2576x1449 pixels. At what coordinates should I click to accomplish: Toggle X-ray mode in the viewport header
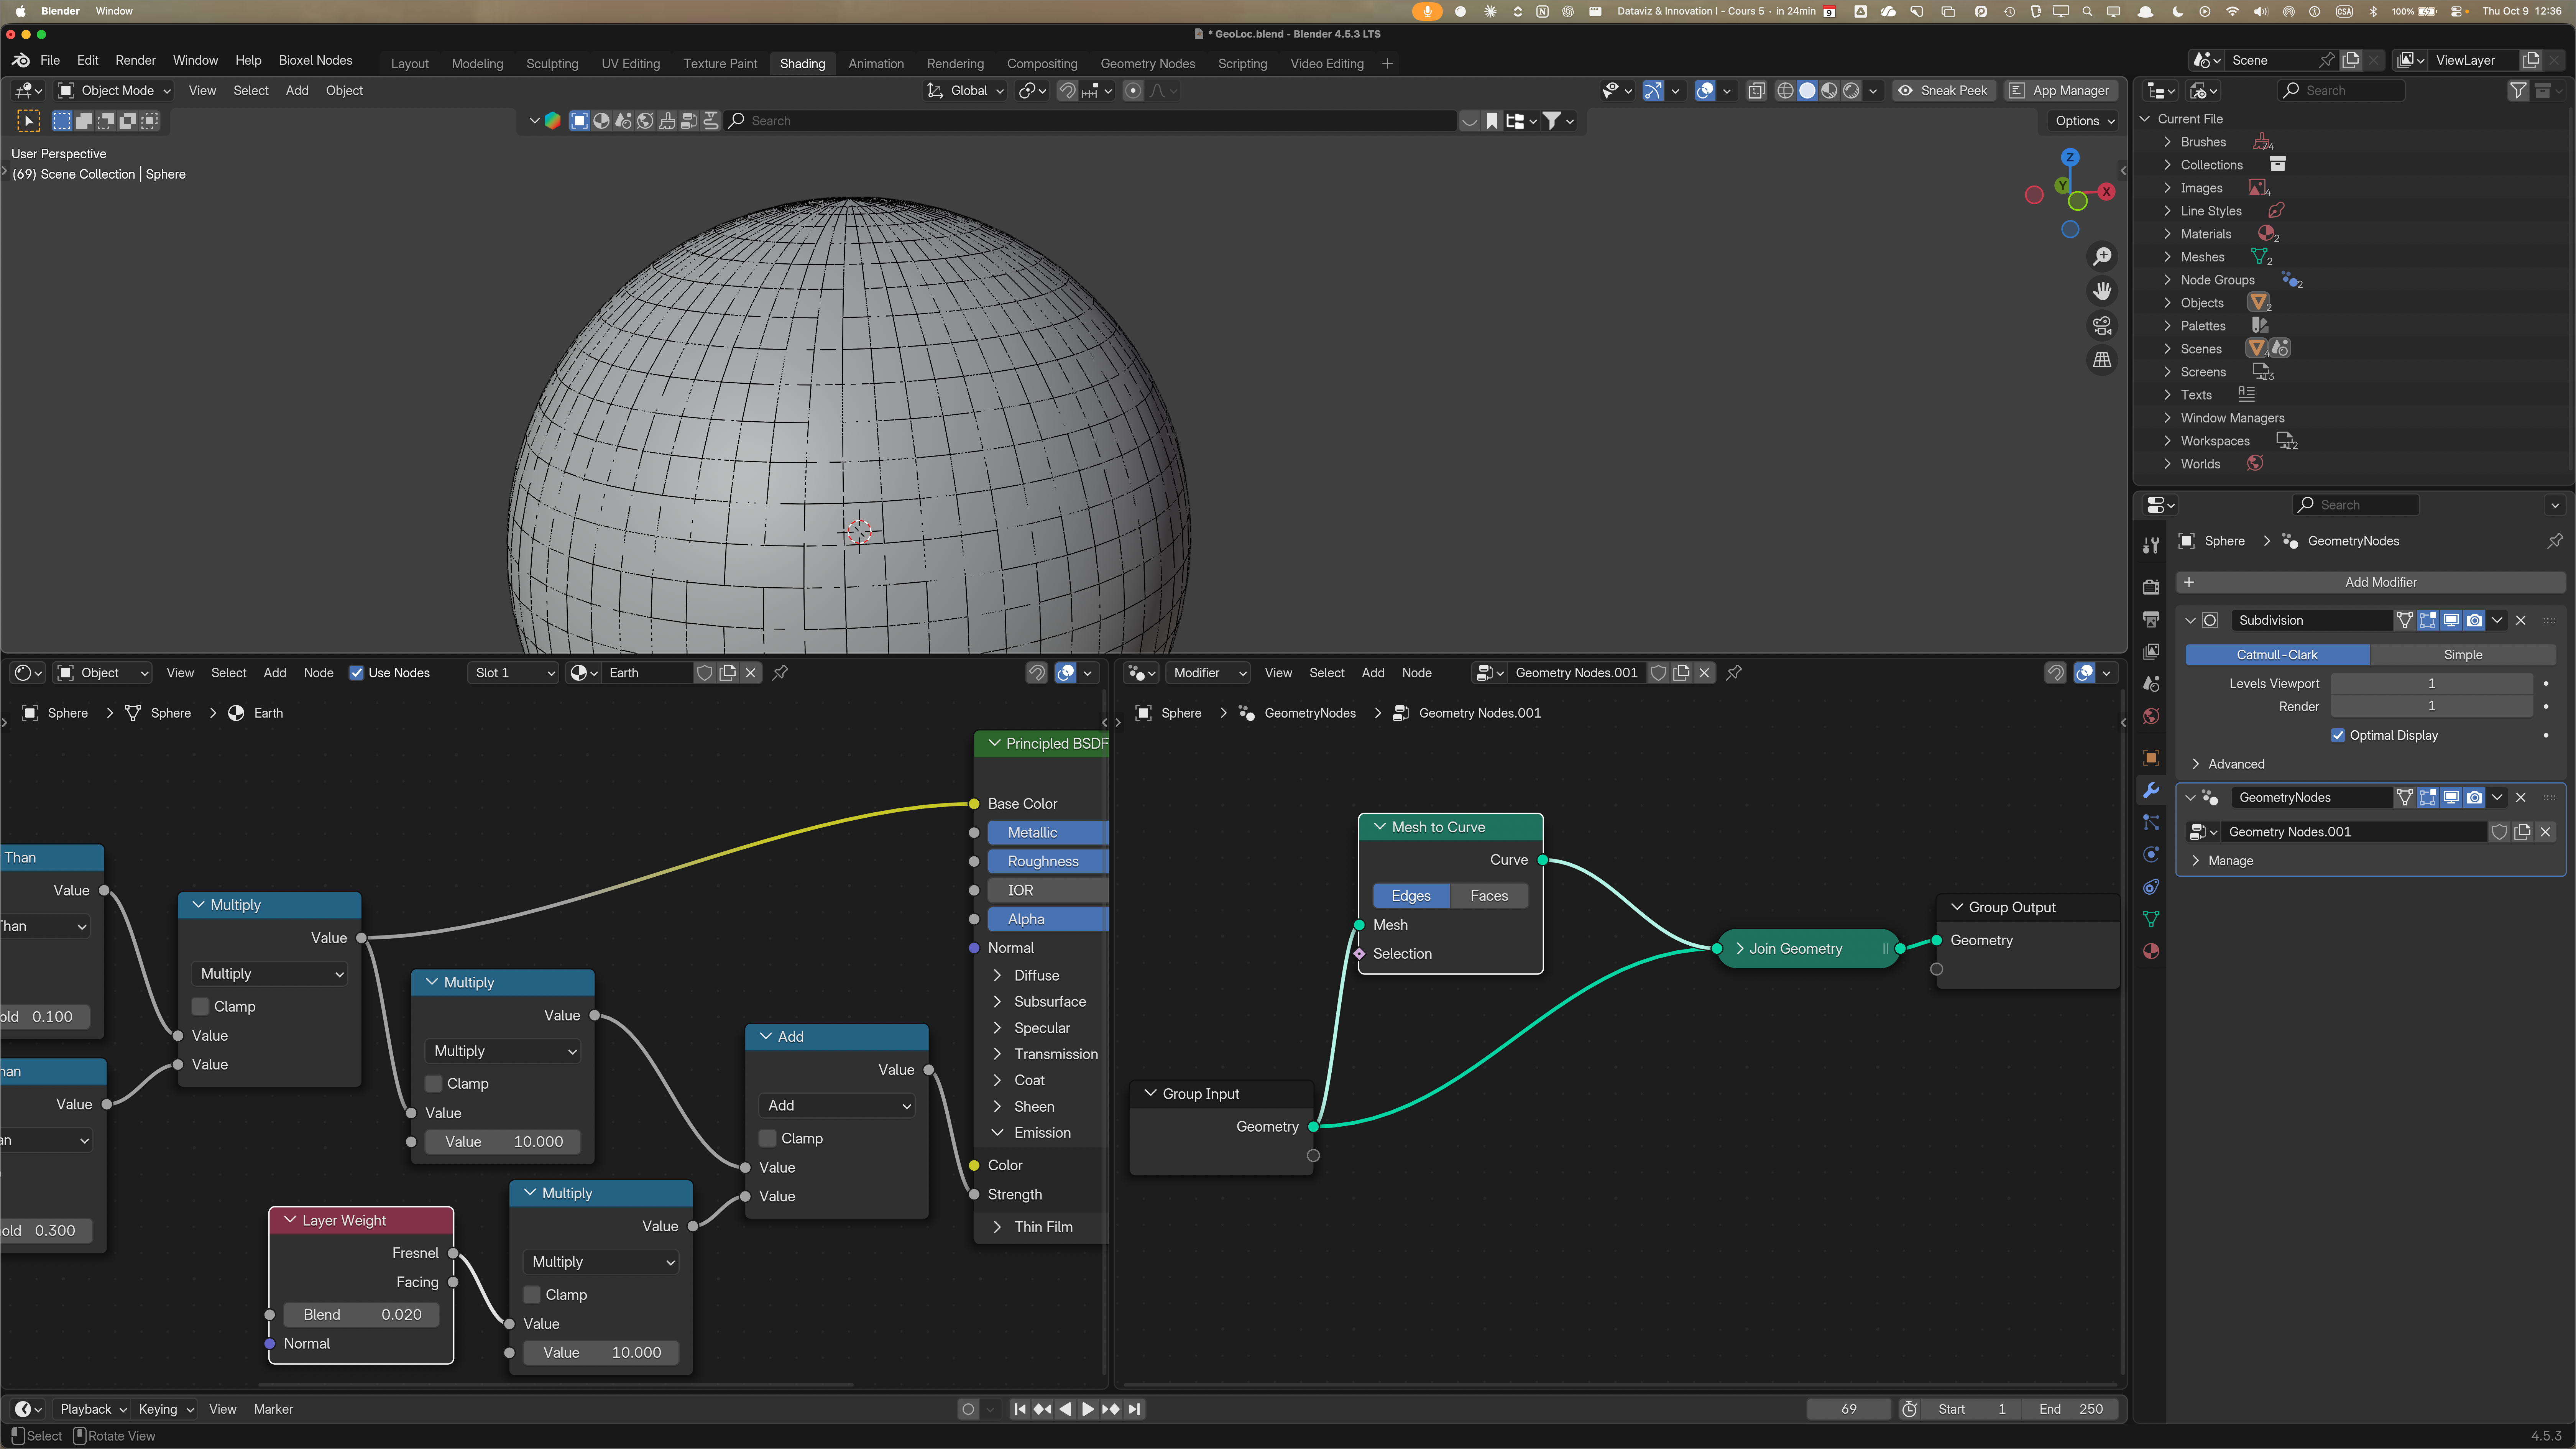[x=1756, y=91]
